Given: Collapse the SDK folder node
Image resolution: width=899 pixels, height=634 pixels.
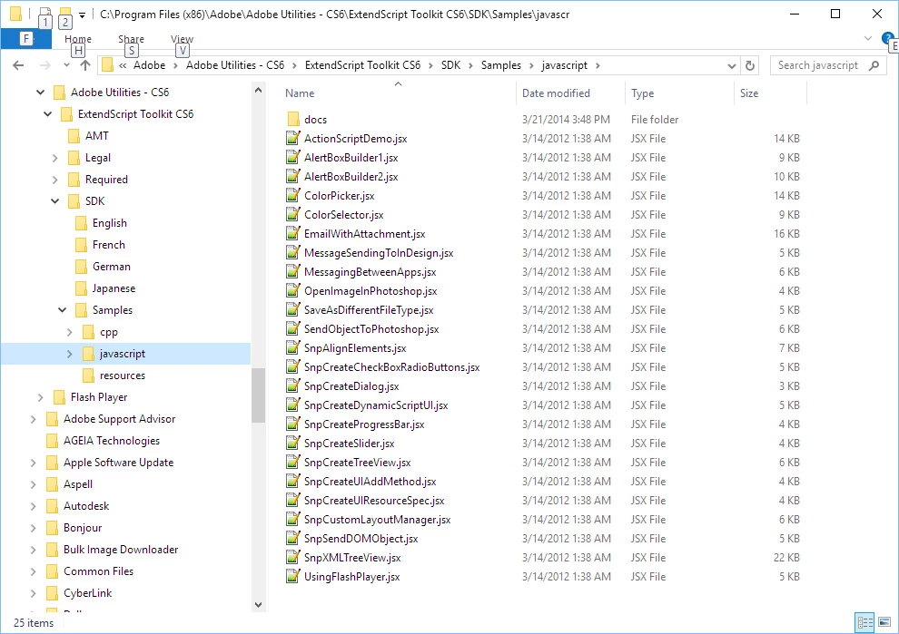Looking at the screenshot, I should pyautogui.click(x=55, y=201).
